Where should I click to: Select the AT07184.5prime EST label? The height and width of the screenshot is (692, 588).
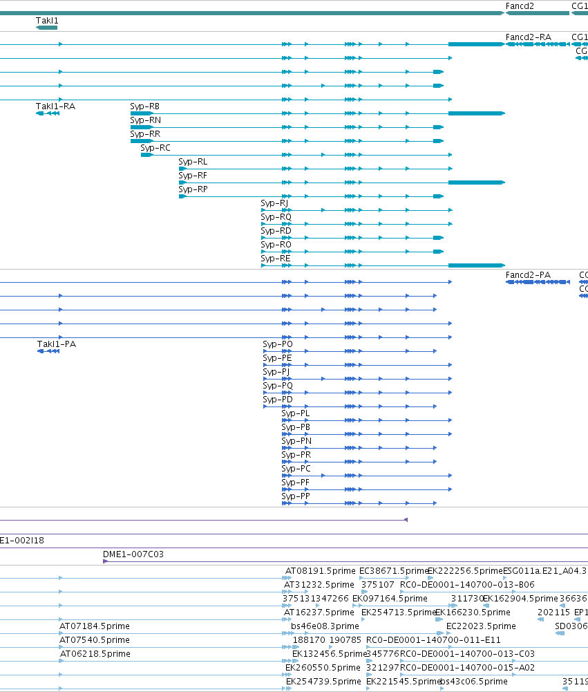(95, 626)
